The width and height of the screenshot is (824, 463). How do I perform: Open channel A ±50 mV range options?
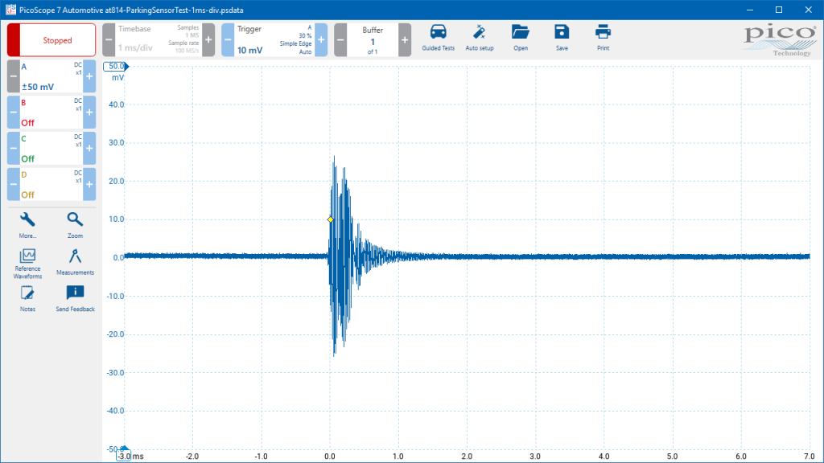pyautogui.click(x=51, y=76)
